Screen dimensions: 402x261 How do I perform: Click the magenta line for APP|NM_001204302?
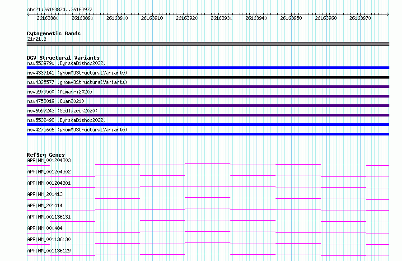(208, 176)
